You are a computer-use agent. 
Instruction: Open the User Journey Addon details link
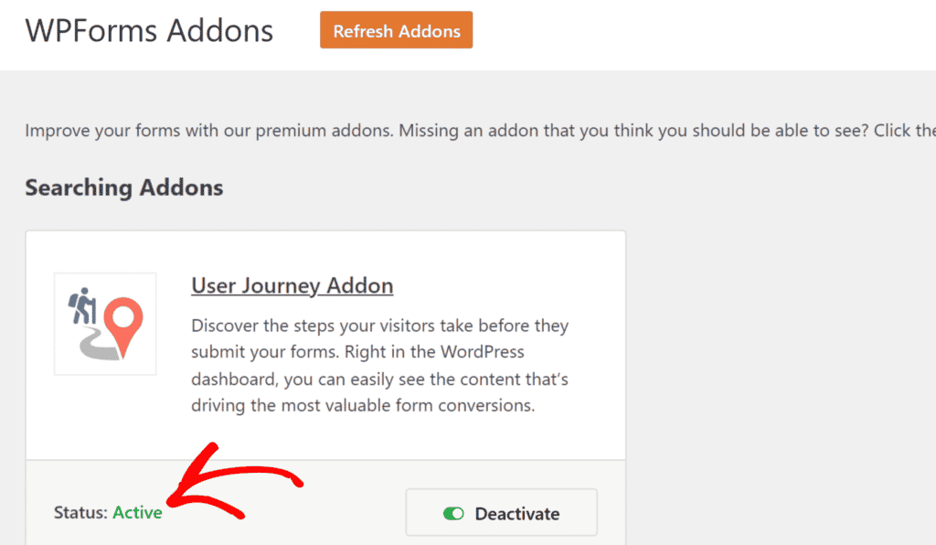(x=292, y=285)
